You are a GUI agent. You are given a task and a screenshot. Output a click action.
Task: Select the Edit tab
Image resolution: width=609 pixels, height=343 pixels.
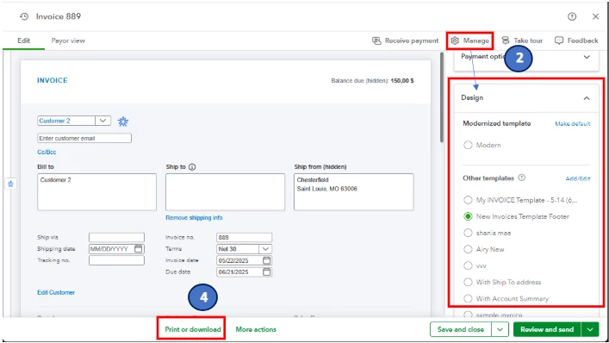click(x=24, y=41)
